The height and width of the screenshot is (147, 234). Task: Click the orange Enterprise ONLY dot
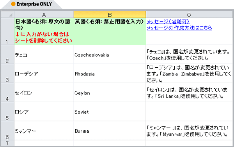(x=13, y=4)
